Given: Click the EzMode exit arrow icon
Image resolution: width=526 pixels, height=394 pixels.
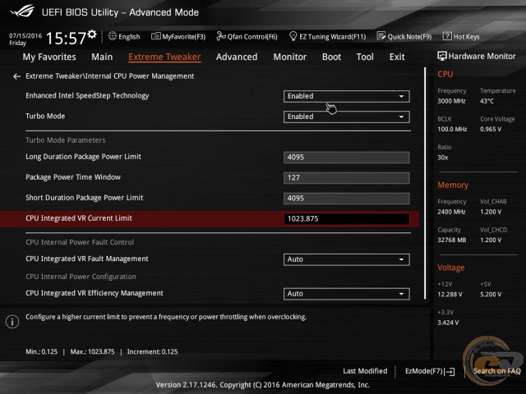Looking at the screenshot, I should coord(450,372).
